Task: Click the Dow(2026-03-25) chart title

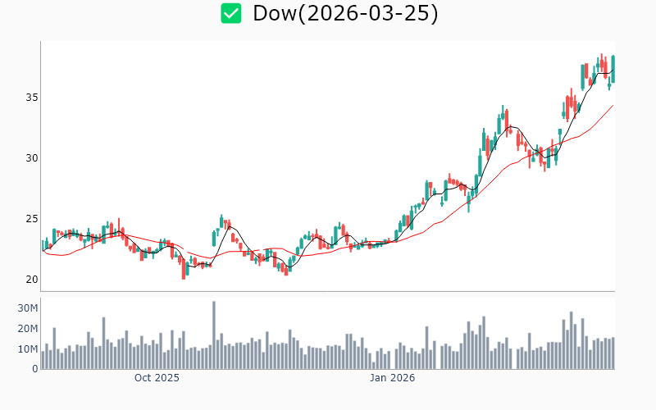Action: click(x=345, y=13)
